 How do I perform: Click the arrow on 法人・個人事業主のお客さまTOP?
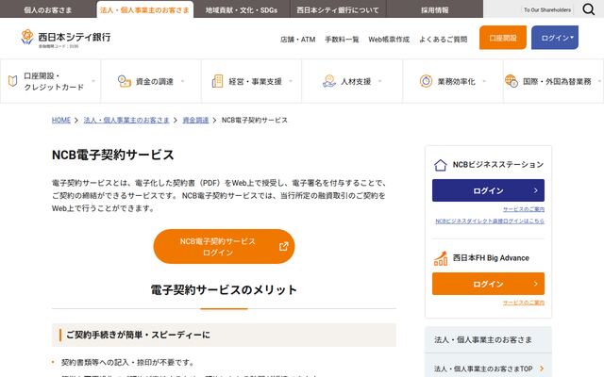(542, 369)
